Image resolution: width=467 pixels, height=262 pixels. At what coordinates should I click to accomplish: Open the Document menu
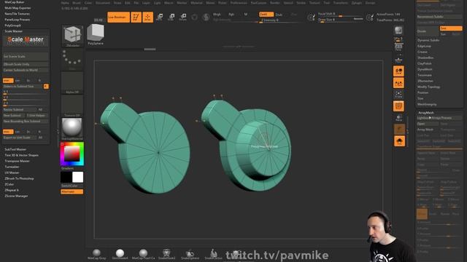click(103, 3)
